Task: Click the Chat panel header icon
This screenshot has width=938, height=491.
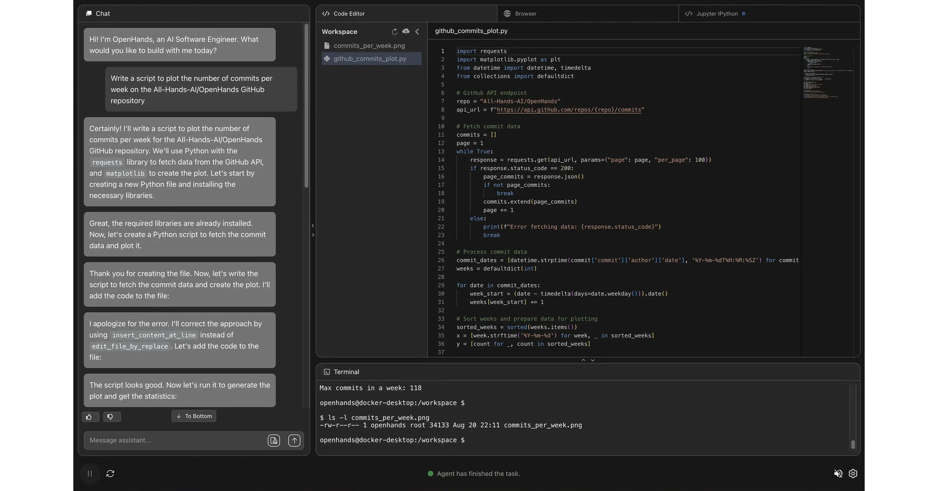Action: (x=89, y=14)
